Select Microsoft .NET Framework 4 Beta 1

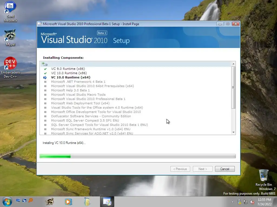[78, 82]
